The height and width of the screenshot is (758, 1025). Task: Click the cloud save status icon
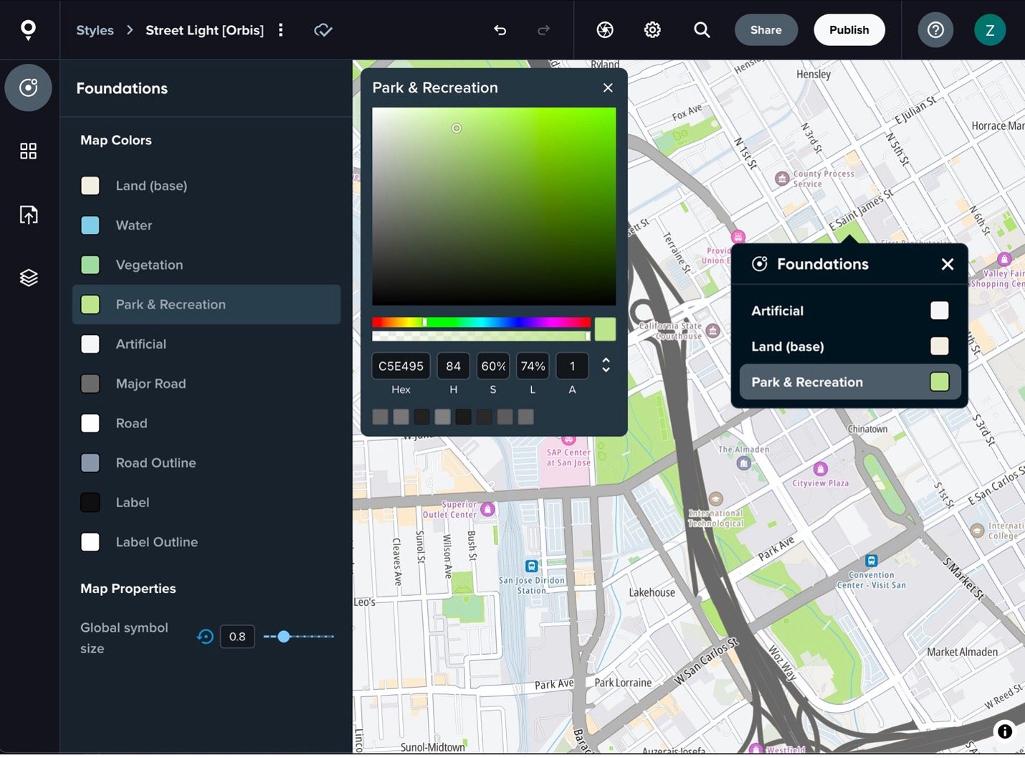323,30
